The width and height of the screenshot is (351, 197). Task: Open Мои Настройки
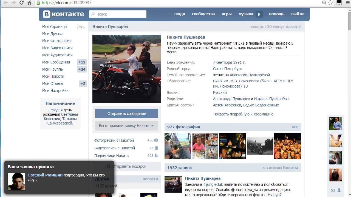[x=55, y=91]
